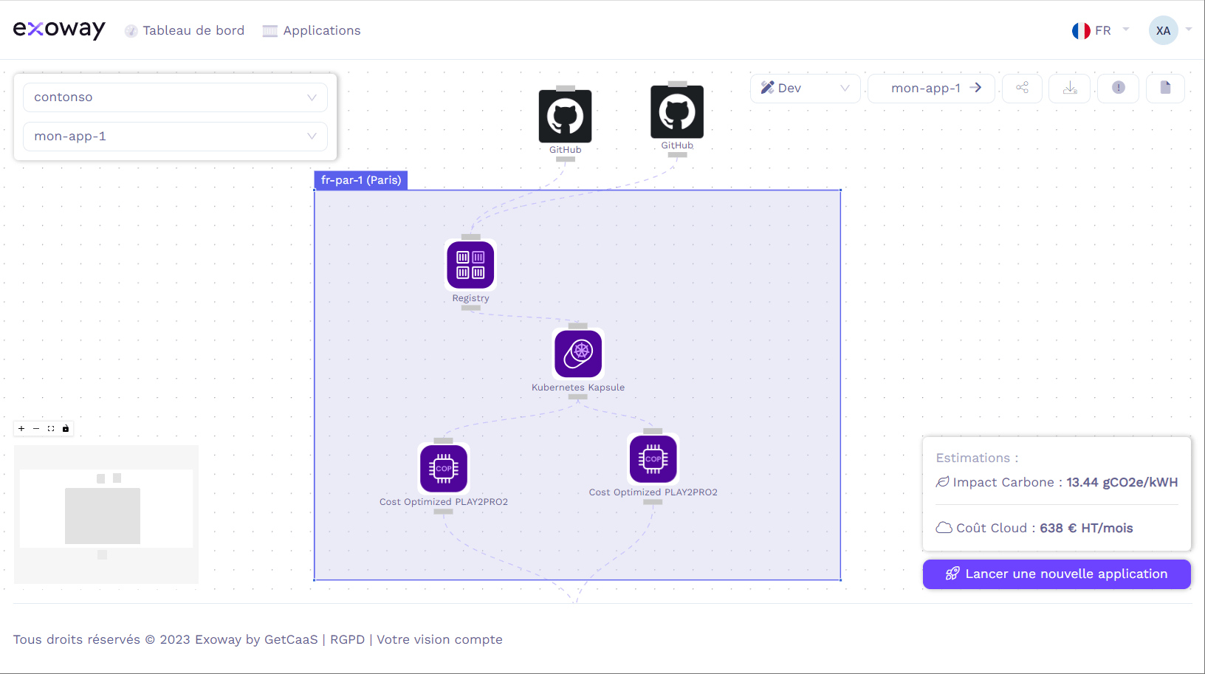Click the document report icon

pyautogui.click(x=1165, y=88)
